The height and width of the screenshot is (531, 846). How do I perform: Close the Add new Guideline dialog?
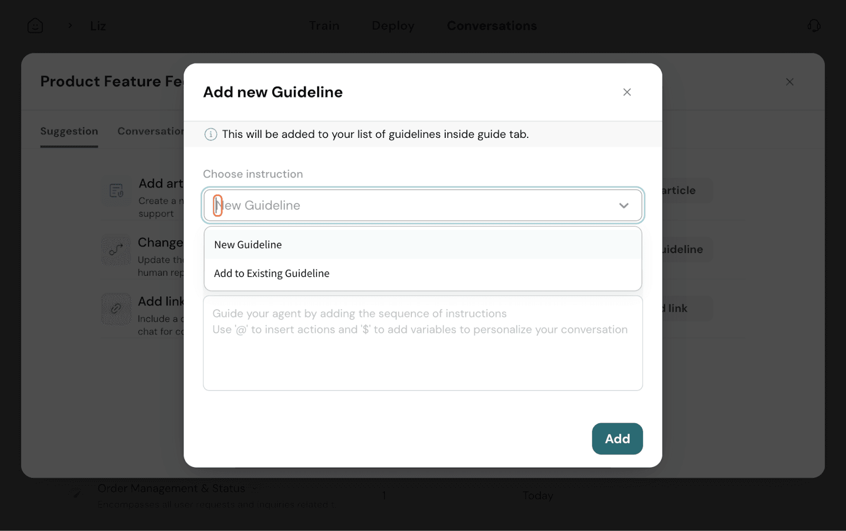pos(627,92)
